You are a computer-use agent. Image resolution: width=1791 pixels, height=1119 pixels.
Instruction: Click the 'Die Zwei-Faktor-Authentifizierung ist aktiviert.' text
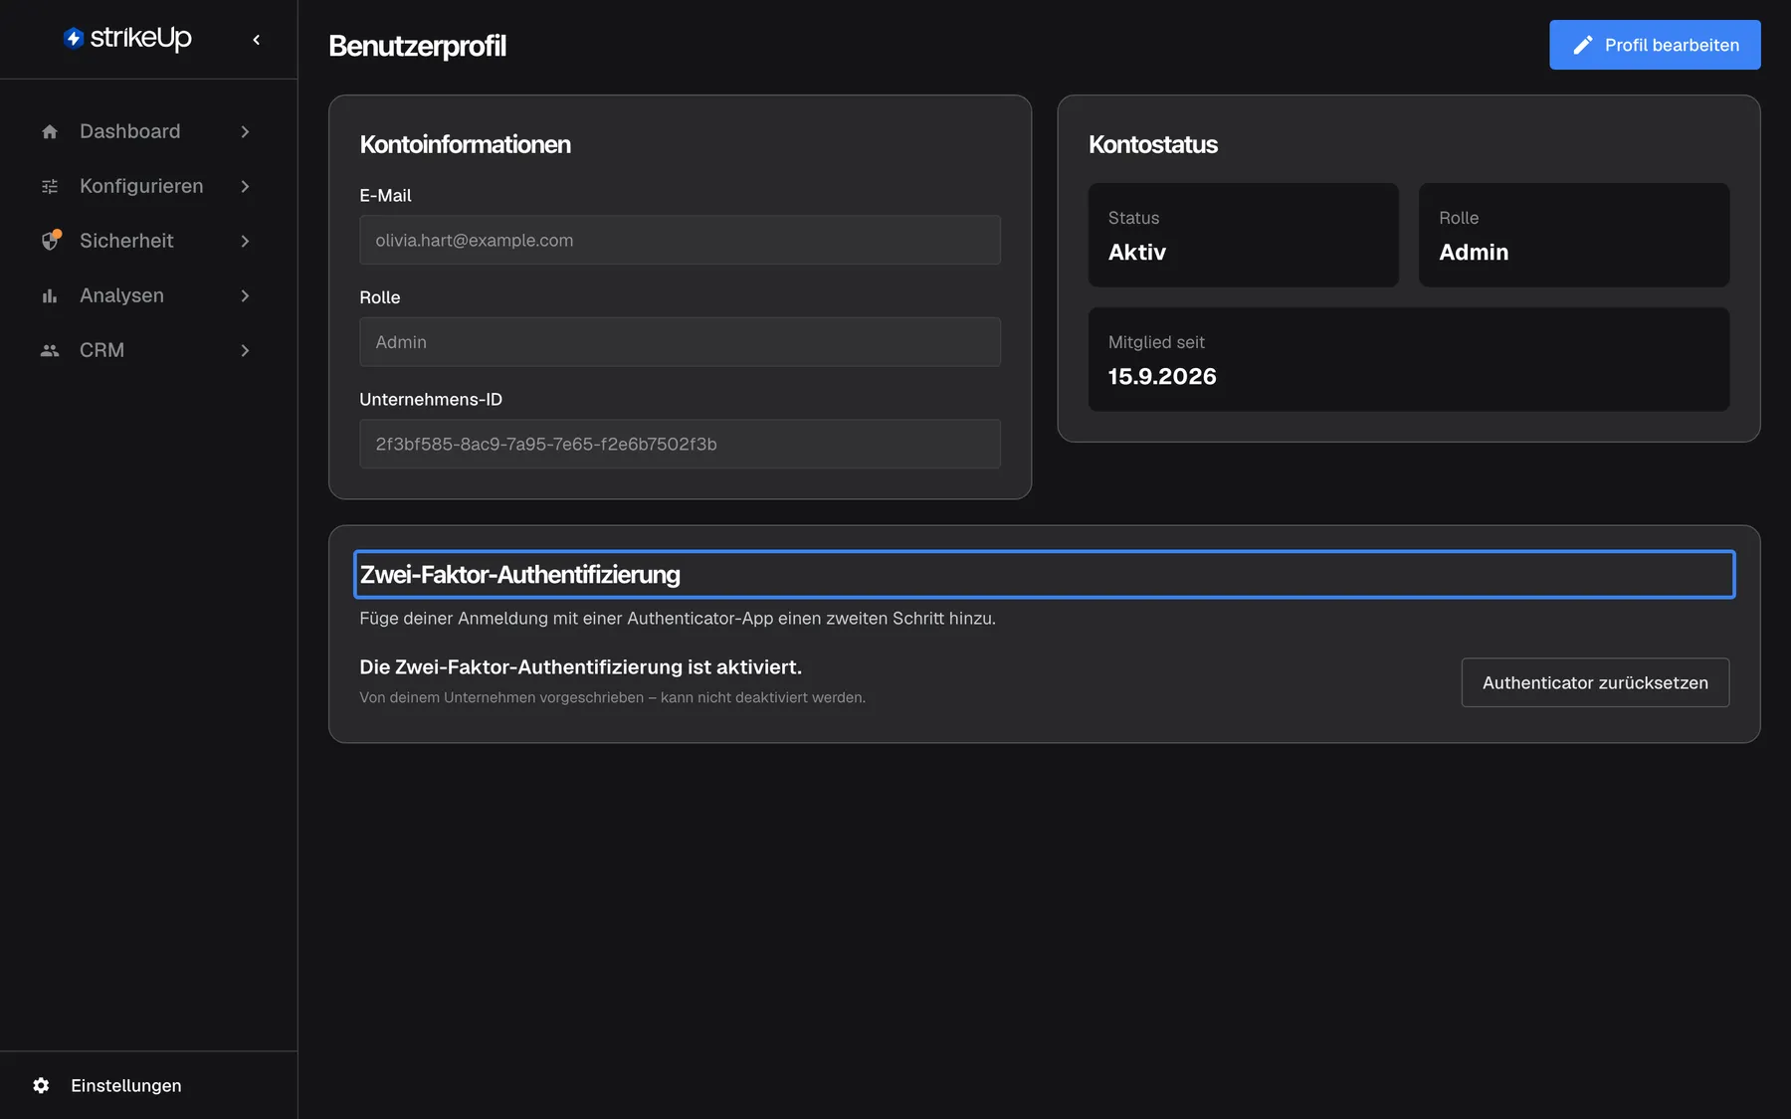point(580,667)
